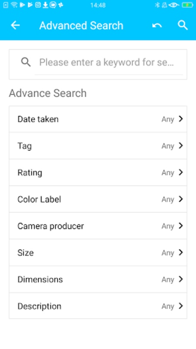Tap the Instagram status bar icon
Viewport: 196px width, 349px height.
tap(38, 5)
